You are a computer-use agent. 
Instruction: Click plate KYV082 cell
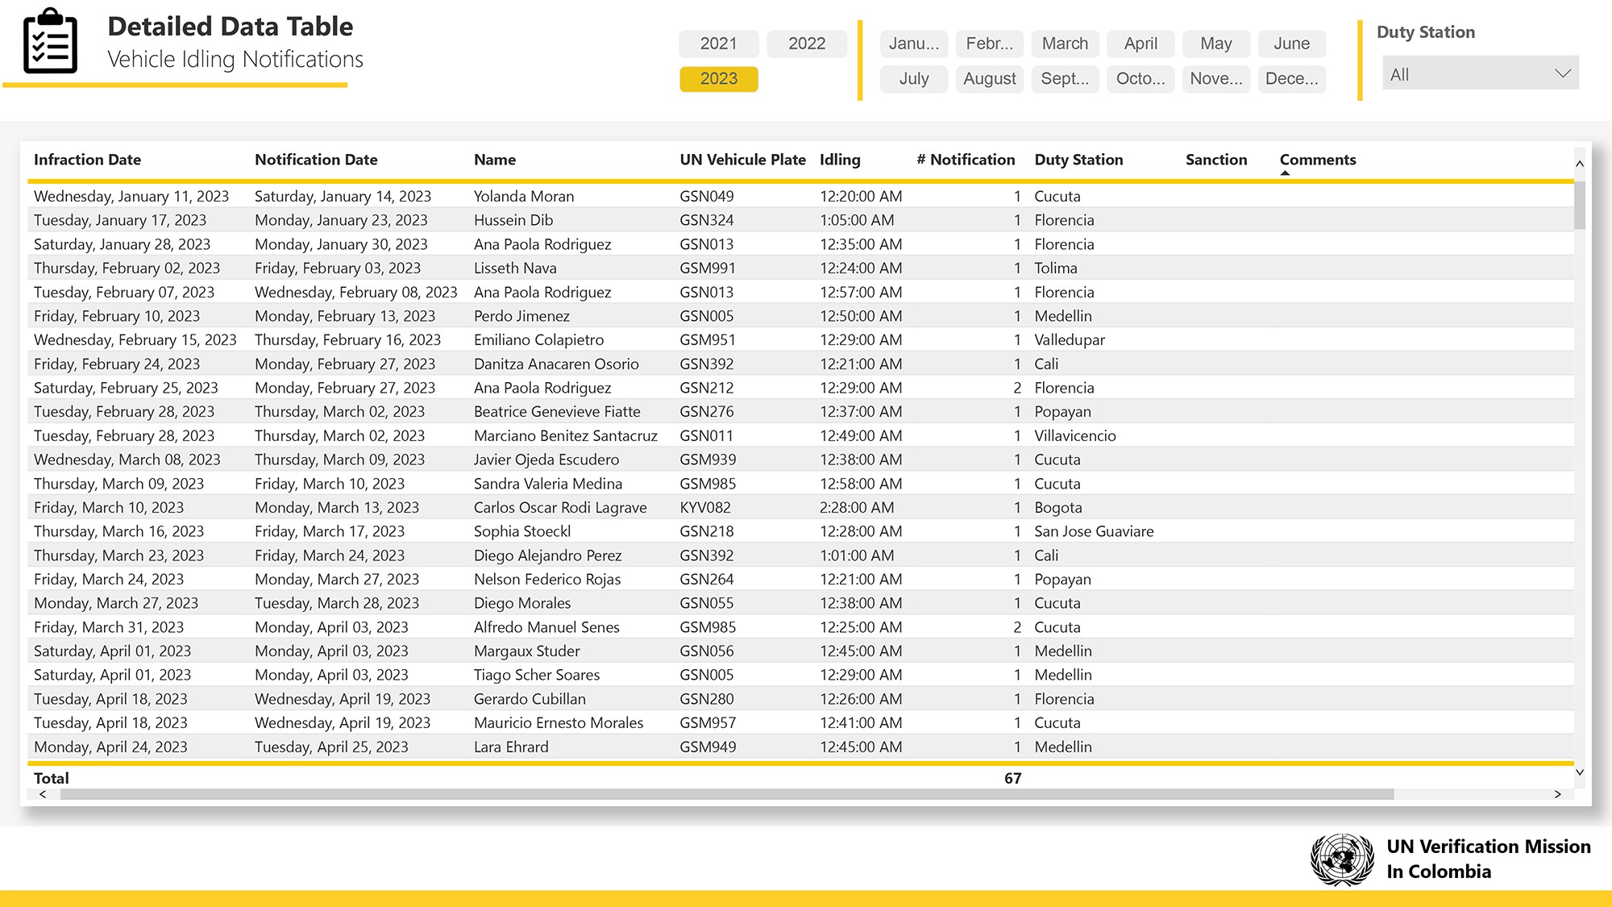coord(705,507)
